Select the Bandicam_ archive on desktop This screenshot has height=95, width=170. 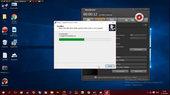click(x=5, y=69)
